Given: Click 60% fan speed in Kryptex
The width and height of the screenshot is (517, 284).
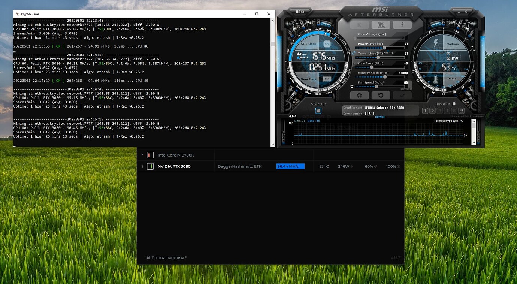Looking at the screenshot, I should pyautogui.click(x=369, y=166).
